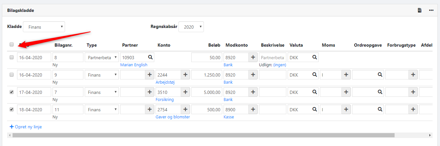Uncheck the row dated 17-04-2020
The width and height of the screenshot is (440, 146).
tap(12, 92)
